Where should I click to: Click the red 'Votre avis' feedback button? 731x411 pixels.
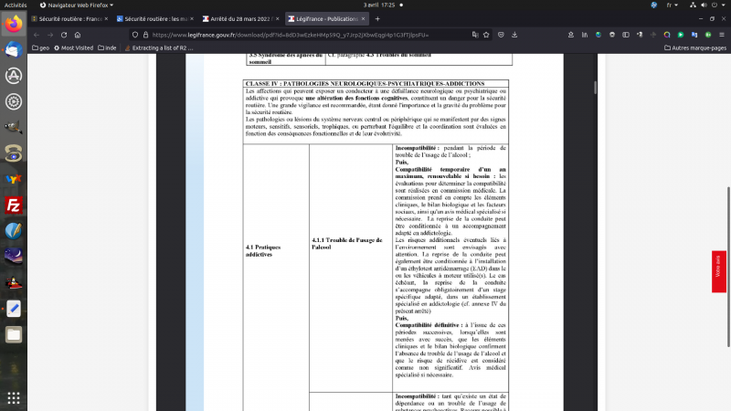718,271
